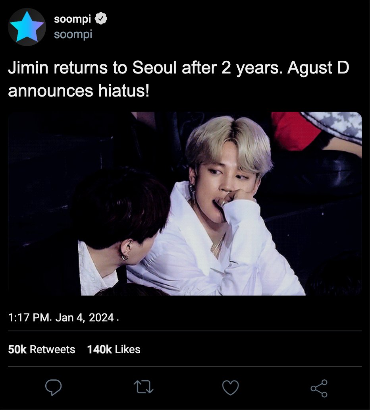This screenshot has height=410, width=370.
Task: Click the reply speech bubble icon
Action: [53, 387]
